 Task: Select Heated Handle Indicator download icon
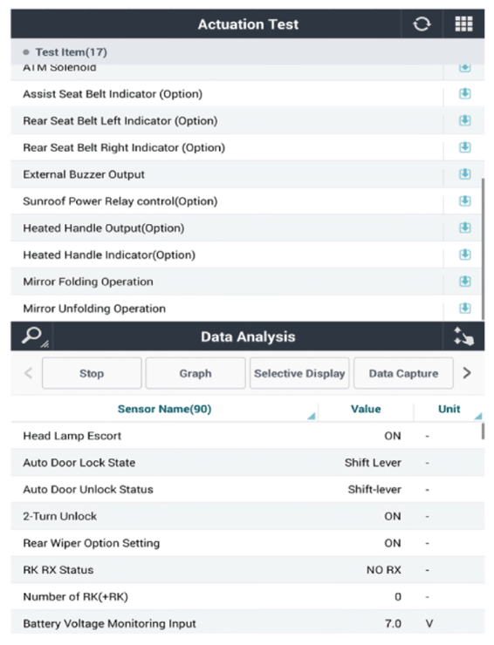[464, 255]
